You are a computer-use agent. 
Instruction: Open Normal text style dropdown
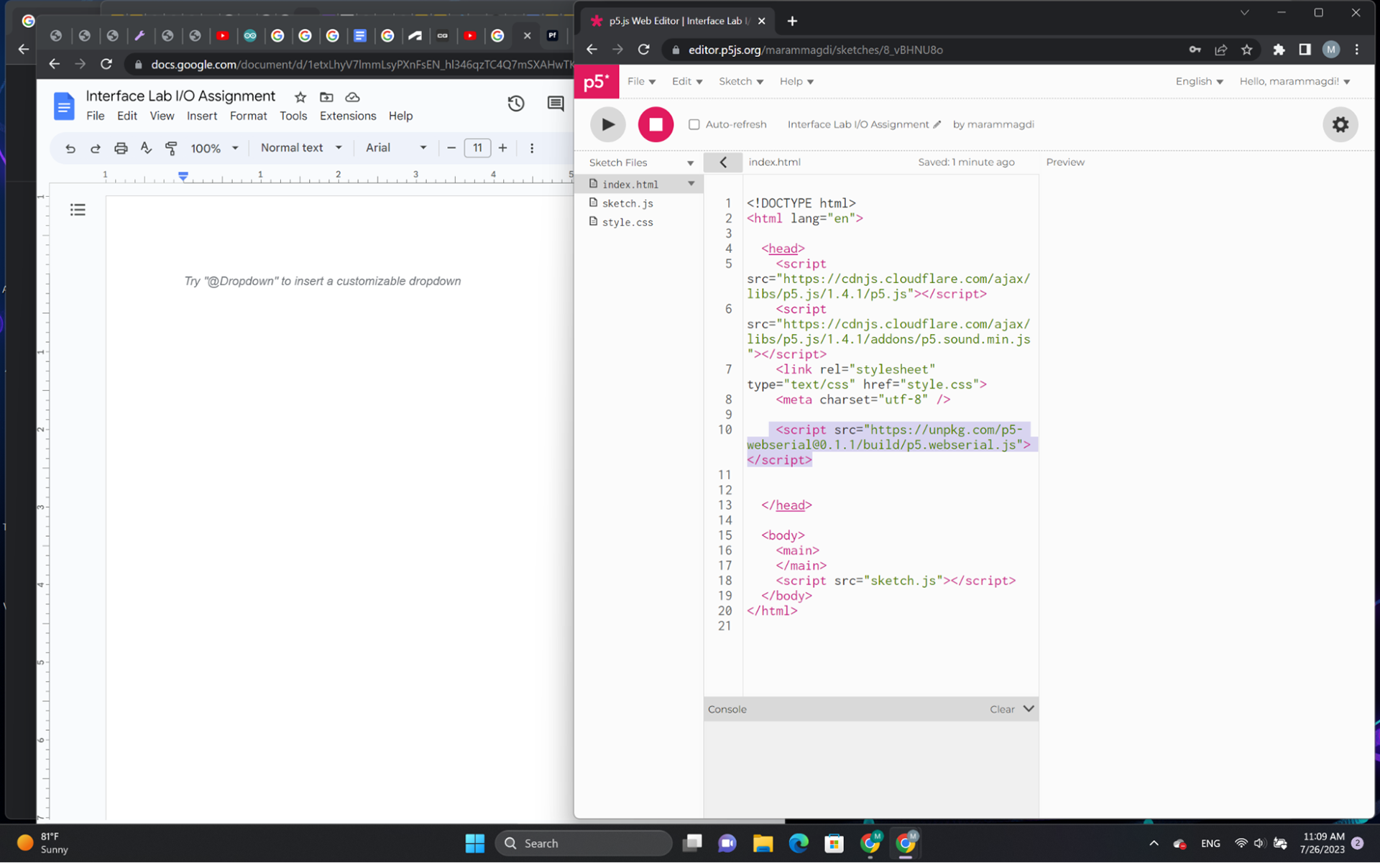pos(301,148)
